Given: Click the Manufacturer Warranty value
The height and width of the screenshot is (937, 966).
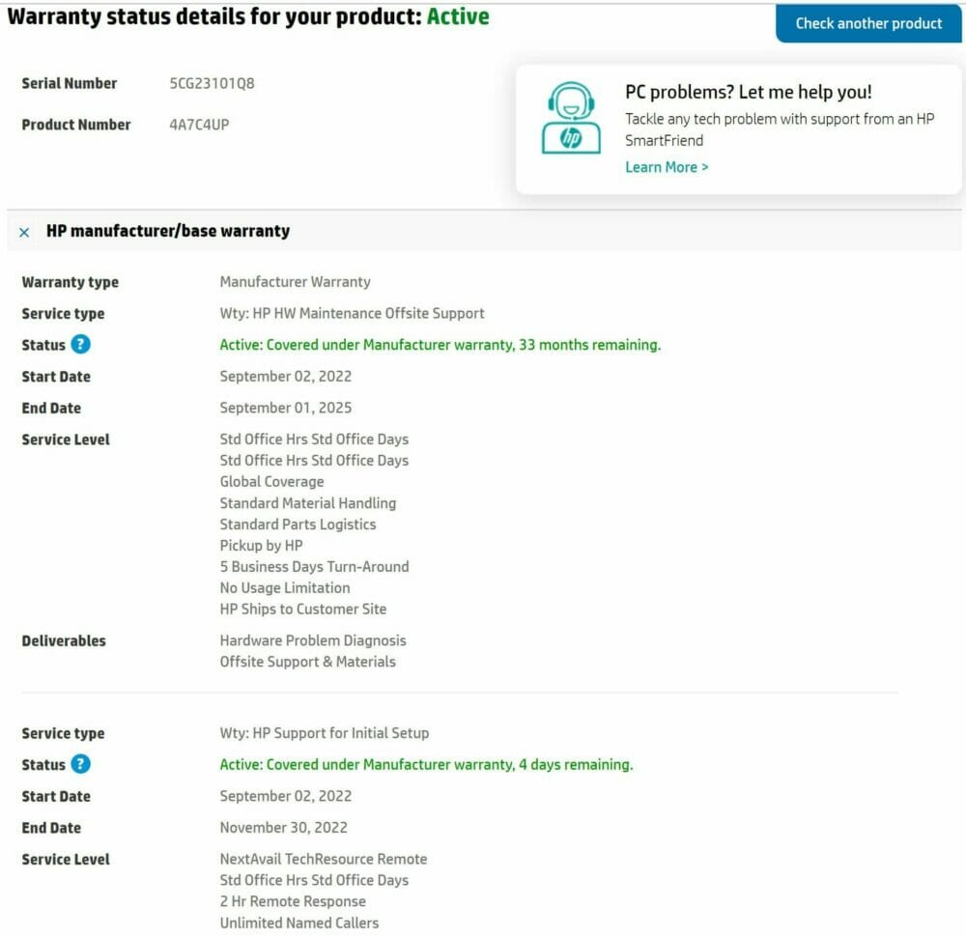Looking at the screenshot, I should click(295, 281).
